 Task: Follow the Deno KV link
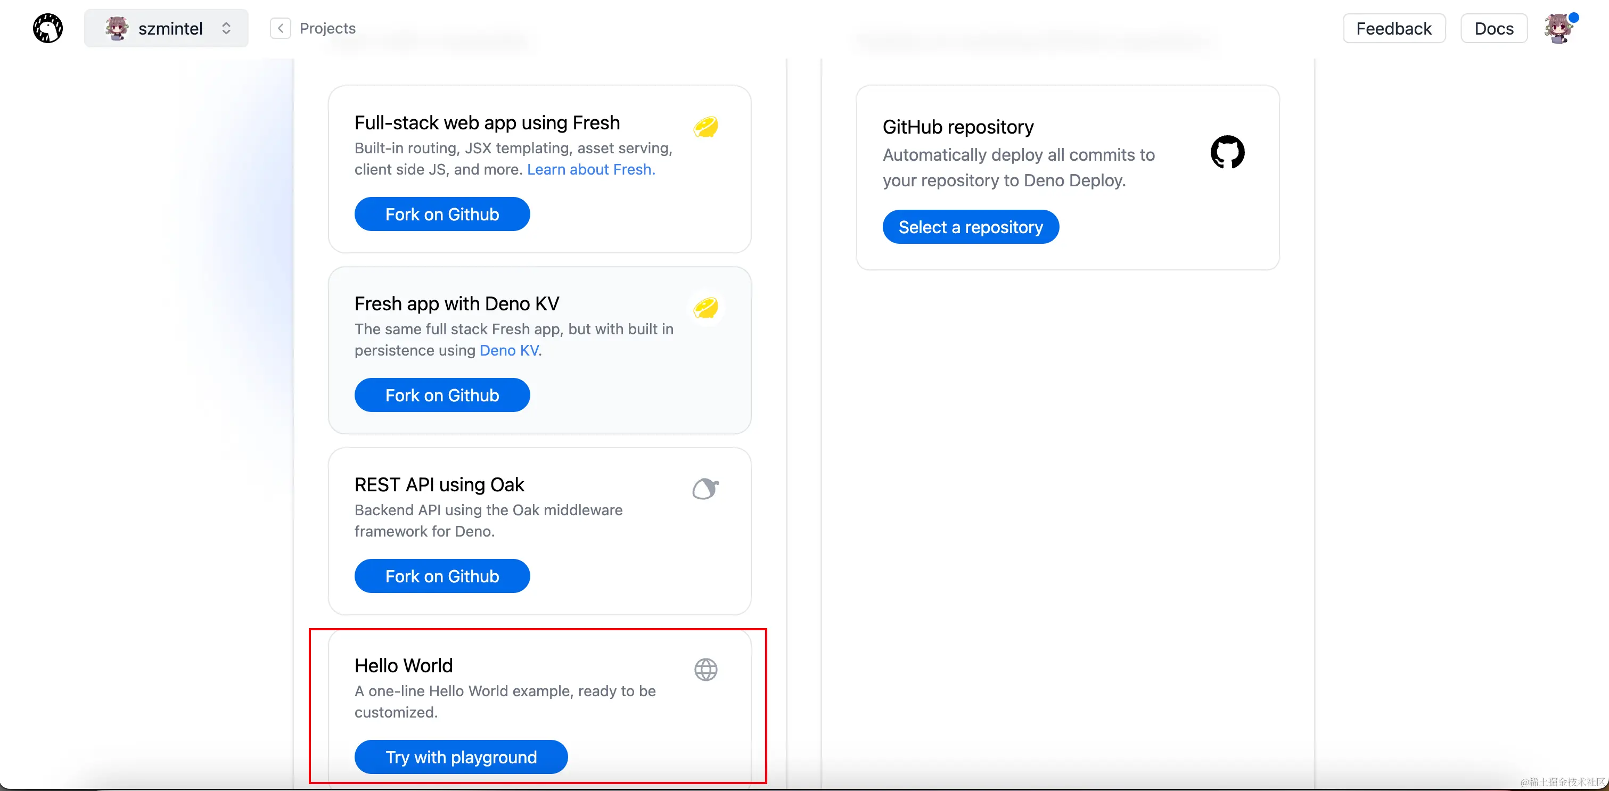pos(508,350)
